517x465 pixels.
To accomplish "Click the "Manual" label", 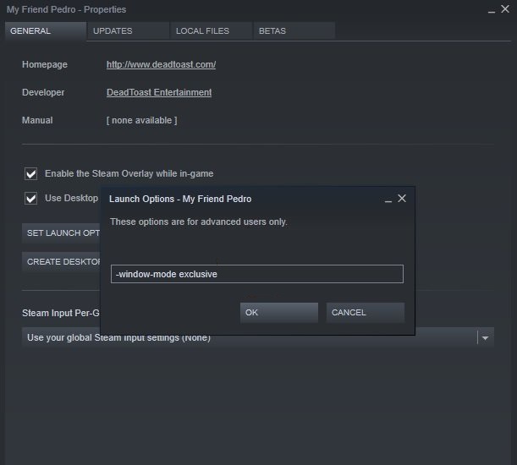I will point(37,121).
